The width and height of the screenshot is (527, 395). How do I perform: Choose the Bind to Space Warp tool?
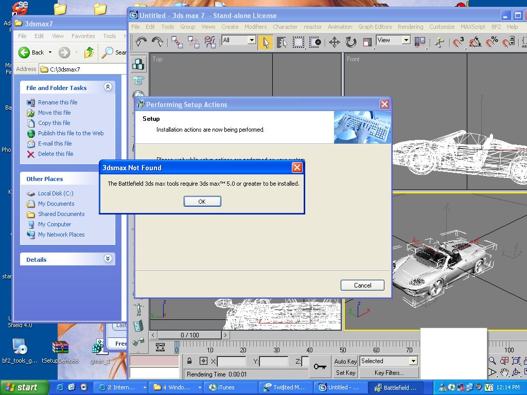[210, 42]
